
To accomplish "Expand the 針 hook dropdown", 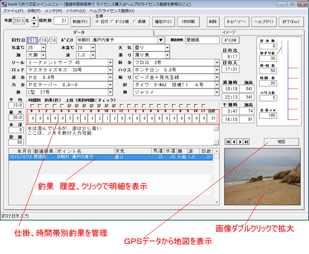I will pos(217,84).
